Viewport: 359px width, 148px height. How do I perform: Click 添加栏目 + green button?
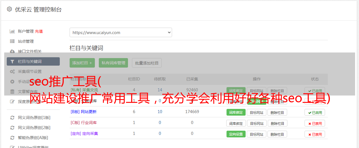[x=82, y=63]
